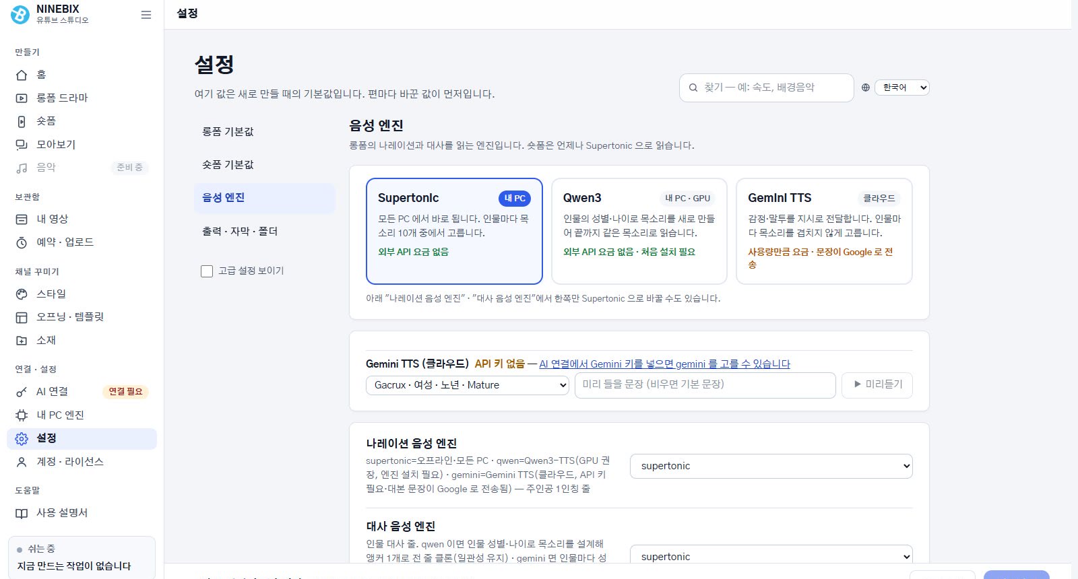Screen dimensions: 1078x579
Task: Click the 소재 add-folder icon
Action: (22, 341)
